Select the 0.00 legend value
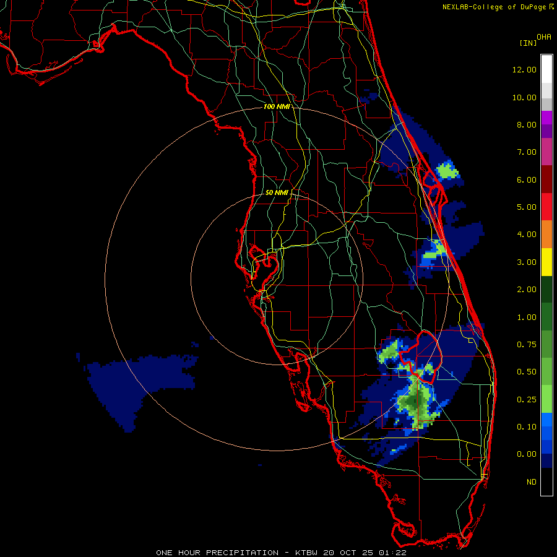The height and width of the screenshot is (557, 557). pyautogui.click(x=527, y=454)
